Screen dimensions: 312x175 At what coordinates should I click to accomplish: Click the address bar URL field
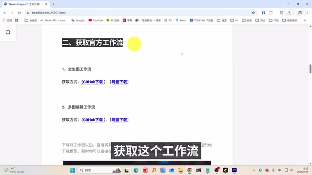tap(139, 13)
